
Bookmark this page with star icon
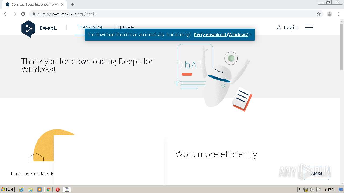319,14
